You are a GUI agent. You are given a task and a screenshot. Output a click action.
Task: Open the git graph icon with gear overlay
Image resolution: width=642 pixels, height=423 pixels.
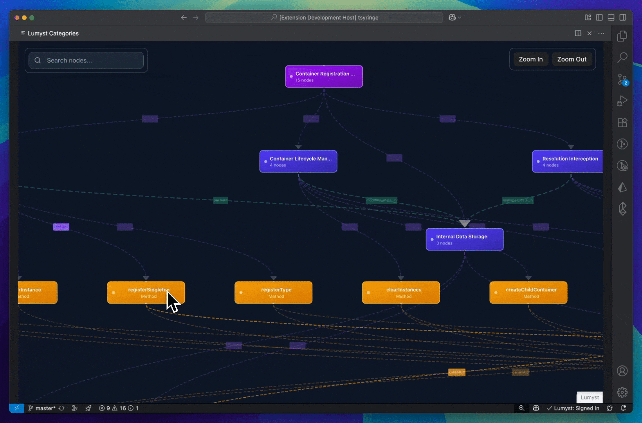(x=622, y=166)
